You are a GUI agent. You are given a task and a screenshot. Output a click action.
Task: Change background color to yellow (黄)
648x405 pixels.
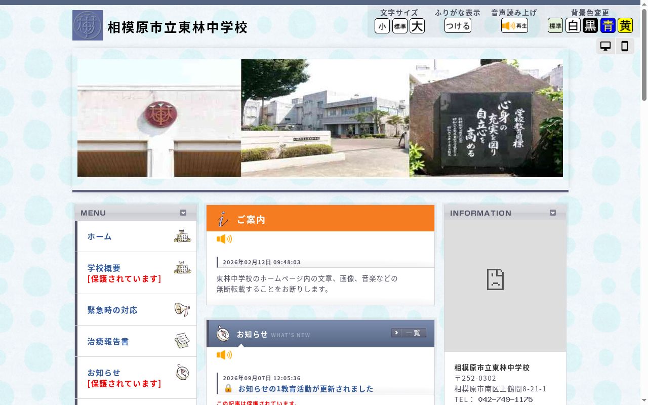pos(625,26)
